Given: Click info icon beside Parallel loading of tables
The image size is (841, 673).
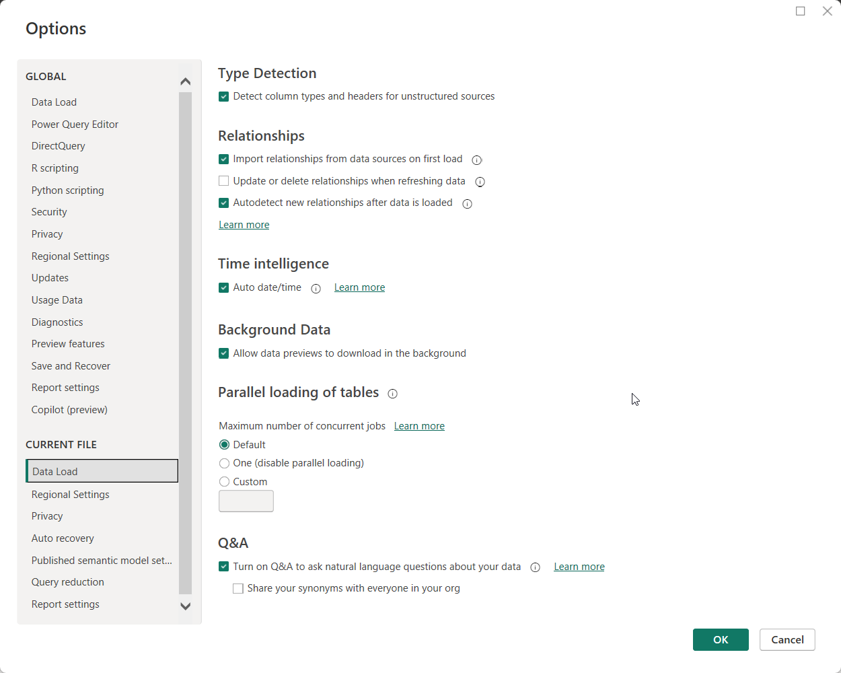Looking at the screenshot, I should point(393,394).
